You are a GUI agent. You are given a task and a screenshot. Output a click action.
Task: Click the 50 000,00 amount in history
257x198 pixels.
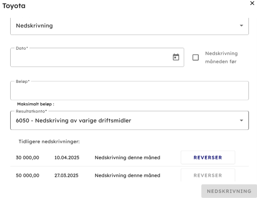click(x=27, y=175)
